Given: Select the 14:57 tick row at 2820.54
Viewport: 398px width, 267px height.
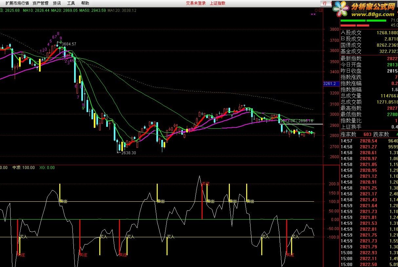Looking at the screenshot, I should pyautogui.click(x=369, y=141).
